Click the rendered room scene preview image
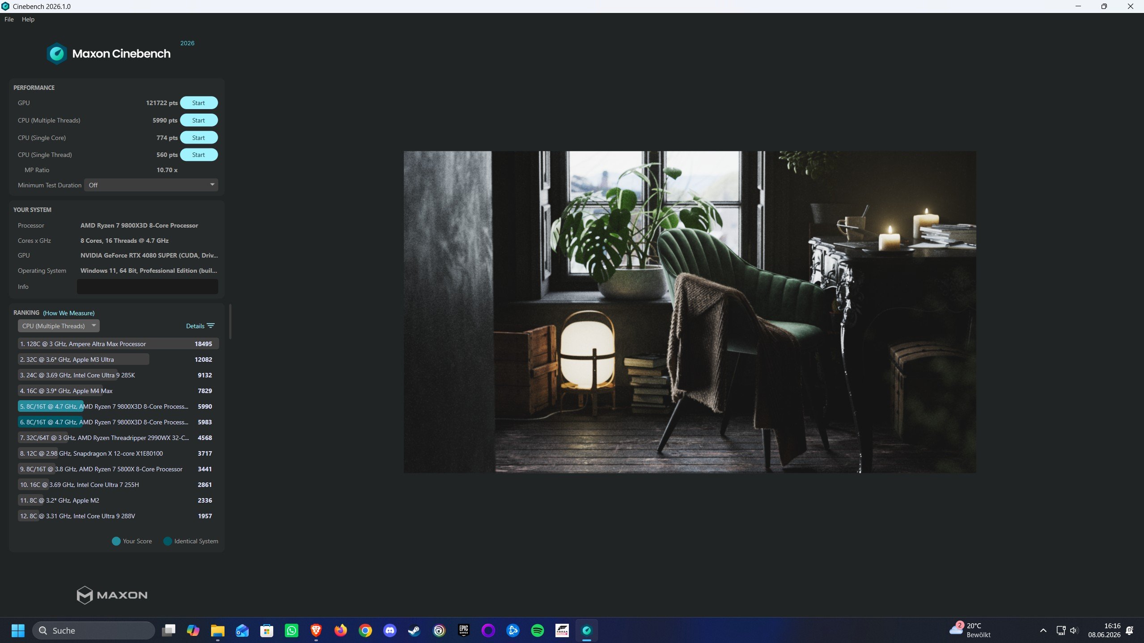This screenshot has height=643, width=1144. coord(690,312)
